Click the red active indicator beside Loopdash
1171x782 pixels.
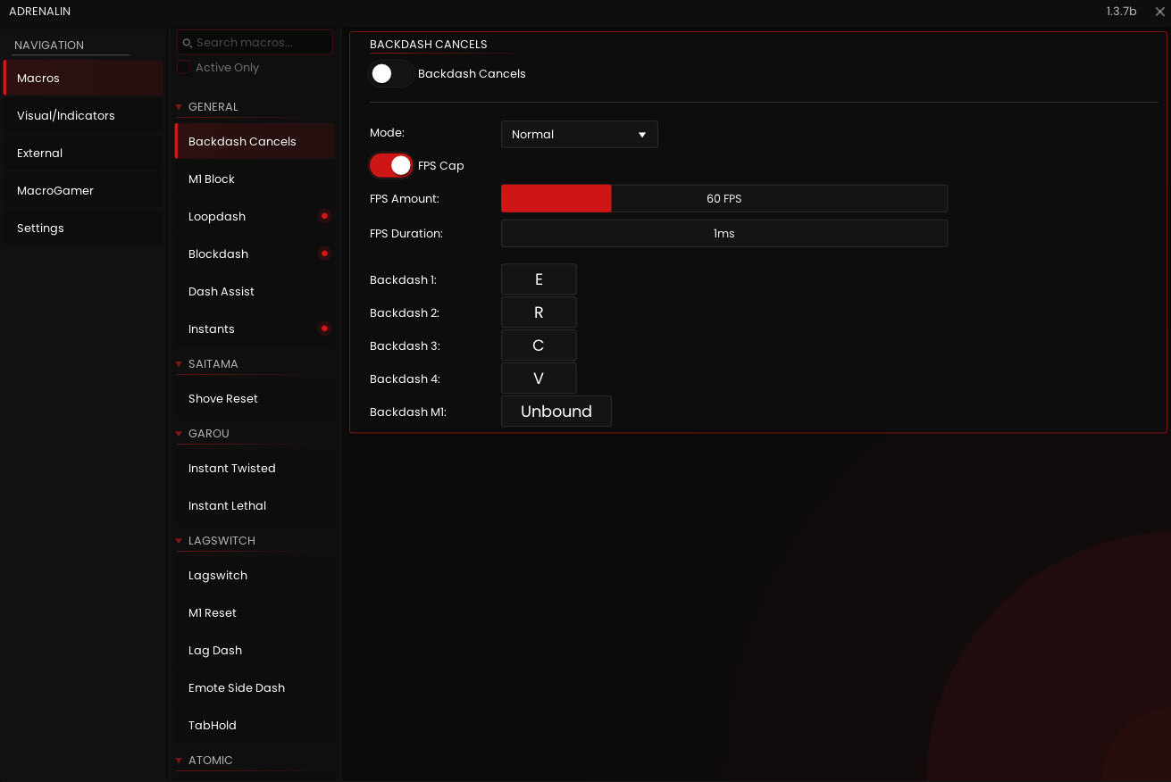(x=324, y=216)
